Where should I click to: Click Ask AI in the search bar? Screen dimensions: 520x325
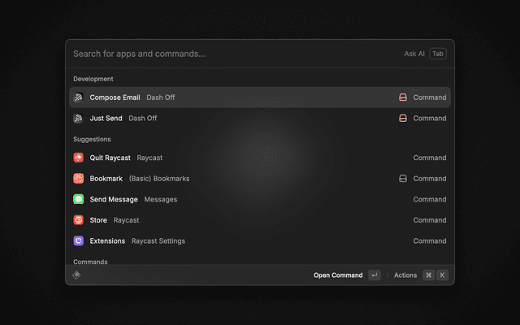point(414,54)
